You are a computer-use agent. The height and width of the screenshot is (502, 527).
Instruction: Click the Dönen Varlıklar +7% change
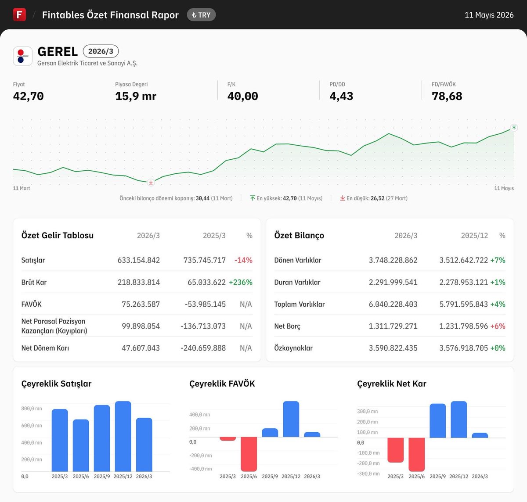coord(498,260)
